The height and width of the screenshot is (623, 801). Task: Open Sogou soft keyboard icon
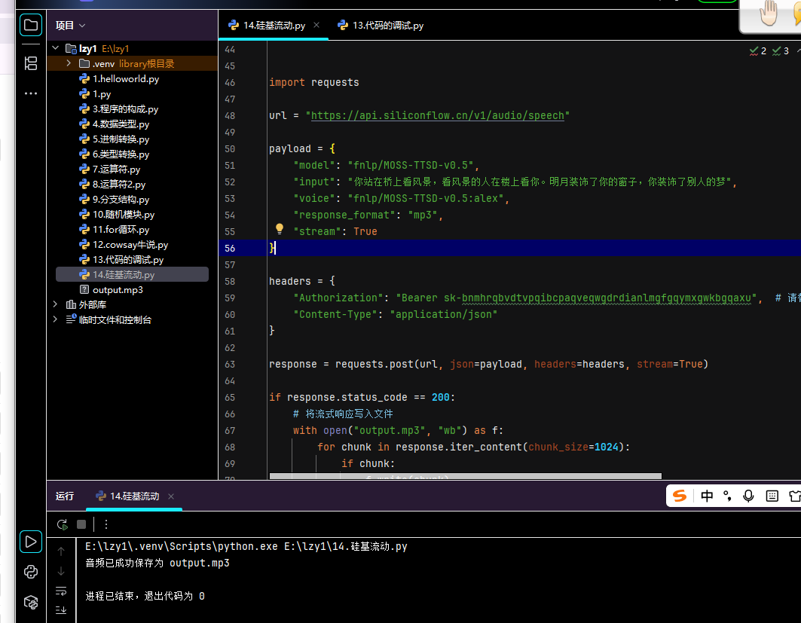point(772,496)
